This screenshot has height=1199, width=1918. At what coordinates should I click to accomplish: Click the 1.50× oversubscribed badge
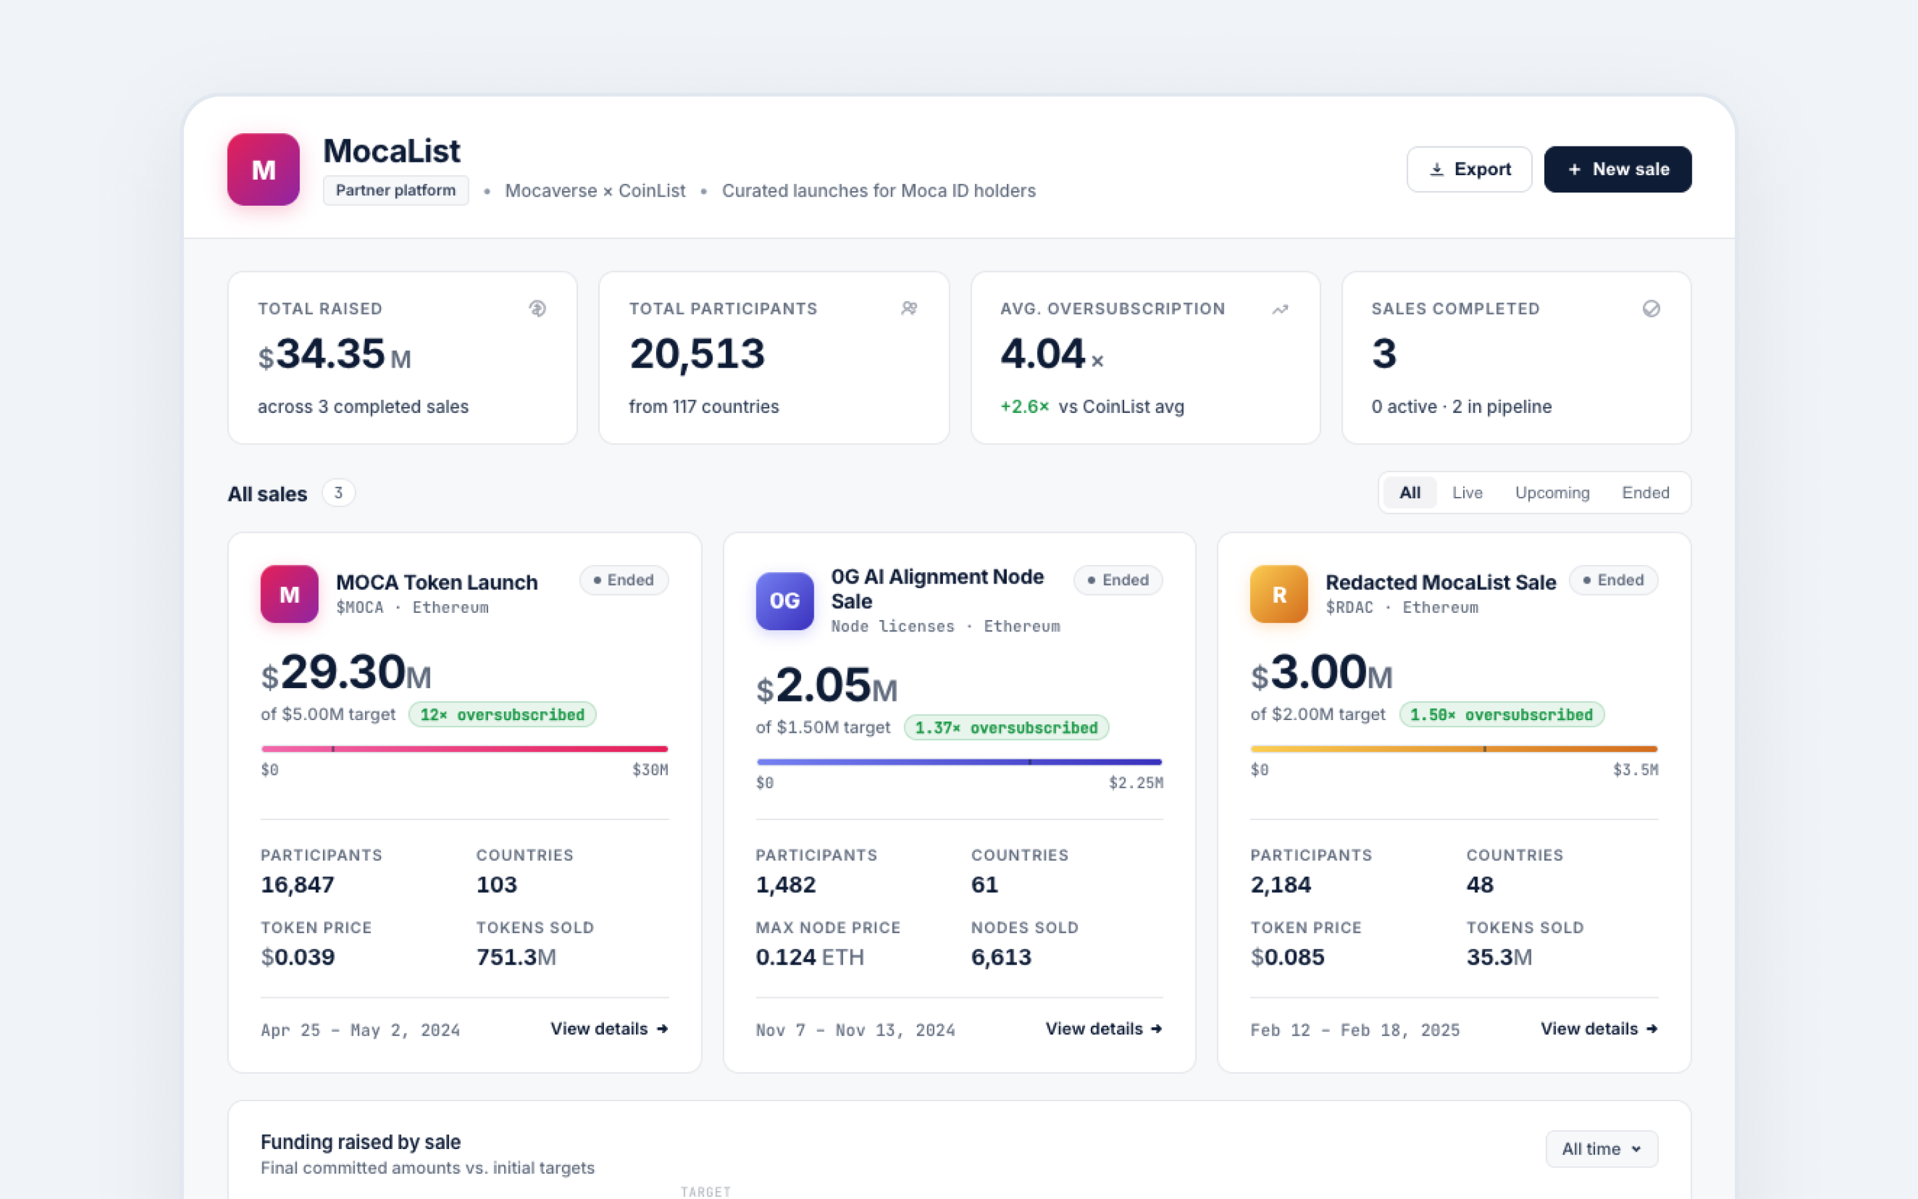point(1501,715)
